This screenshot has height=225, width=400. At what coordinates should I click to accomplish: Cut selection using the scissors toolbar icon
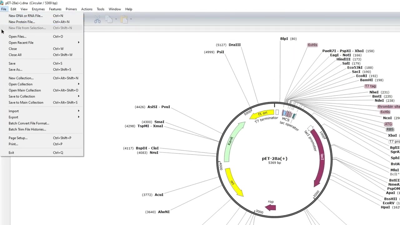[x=97, y=19]
